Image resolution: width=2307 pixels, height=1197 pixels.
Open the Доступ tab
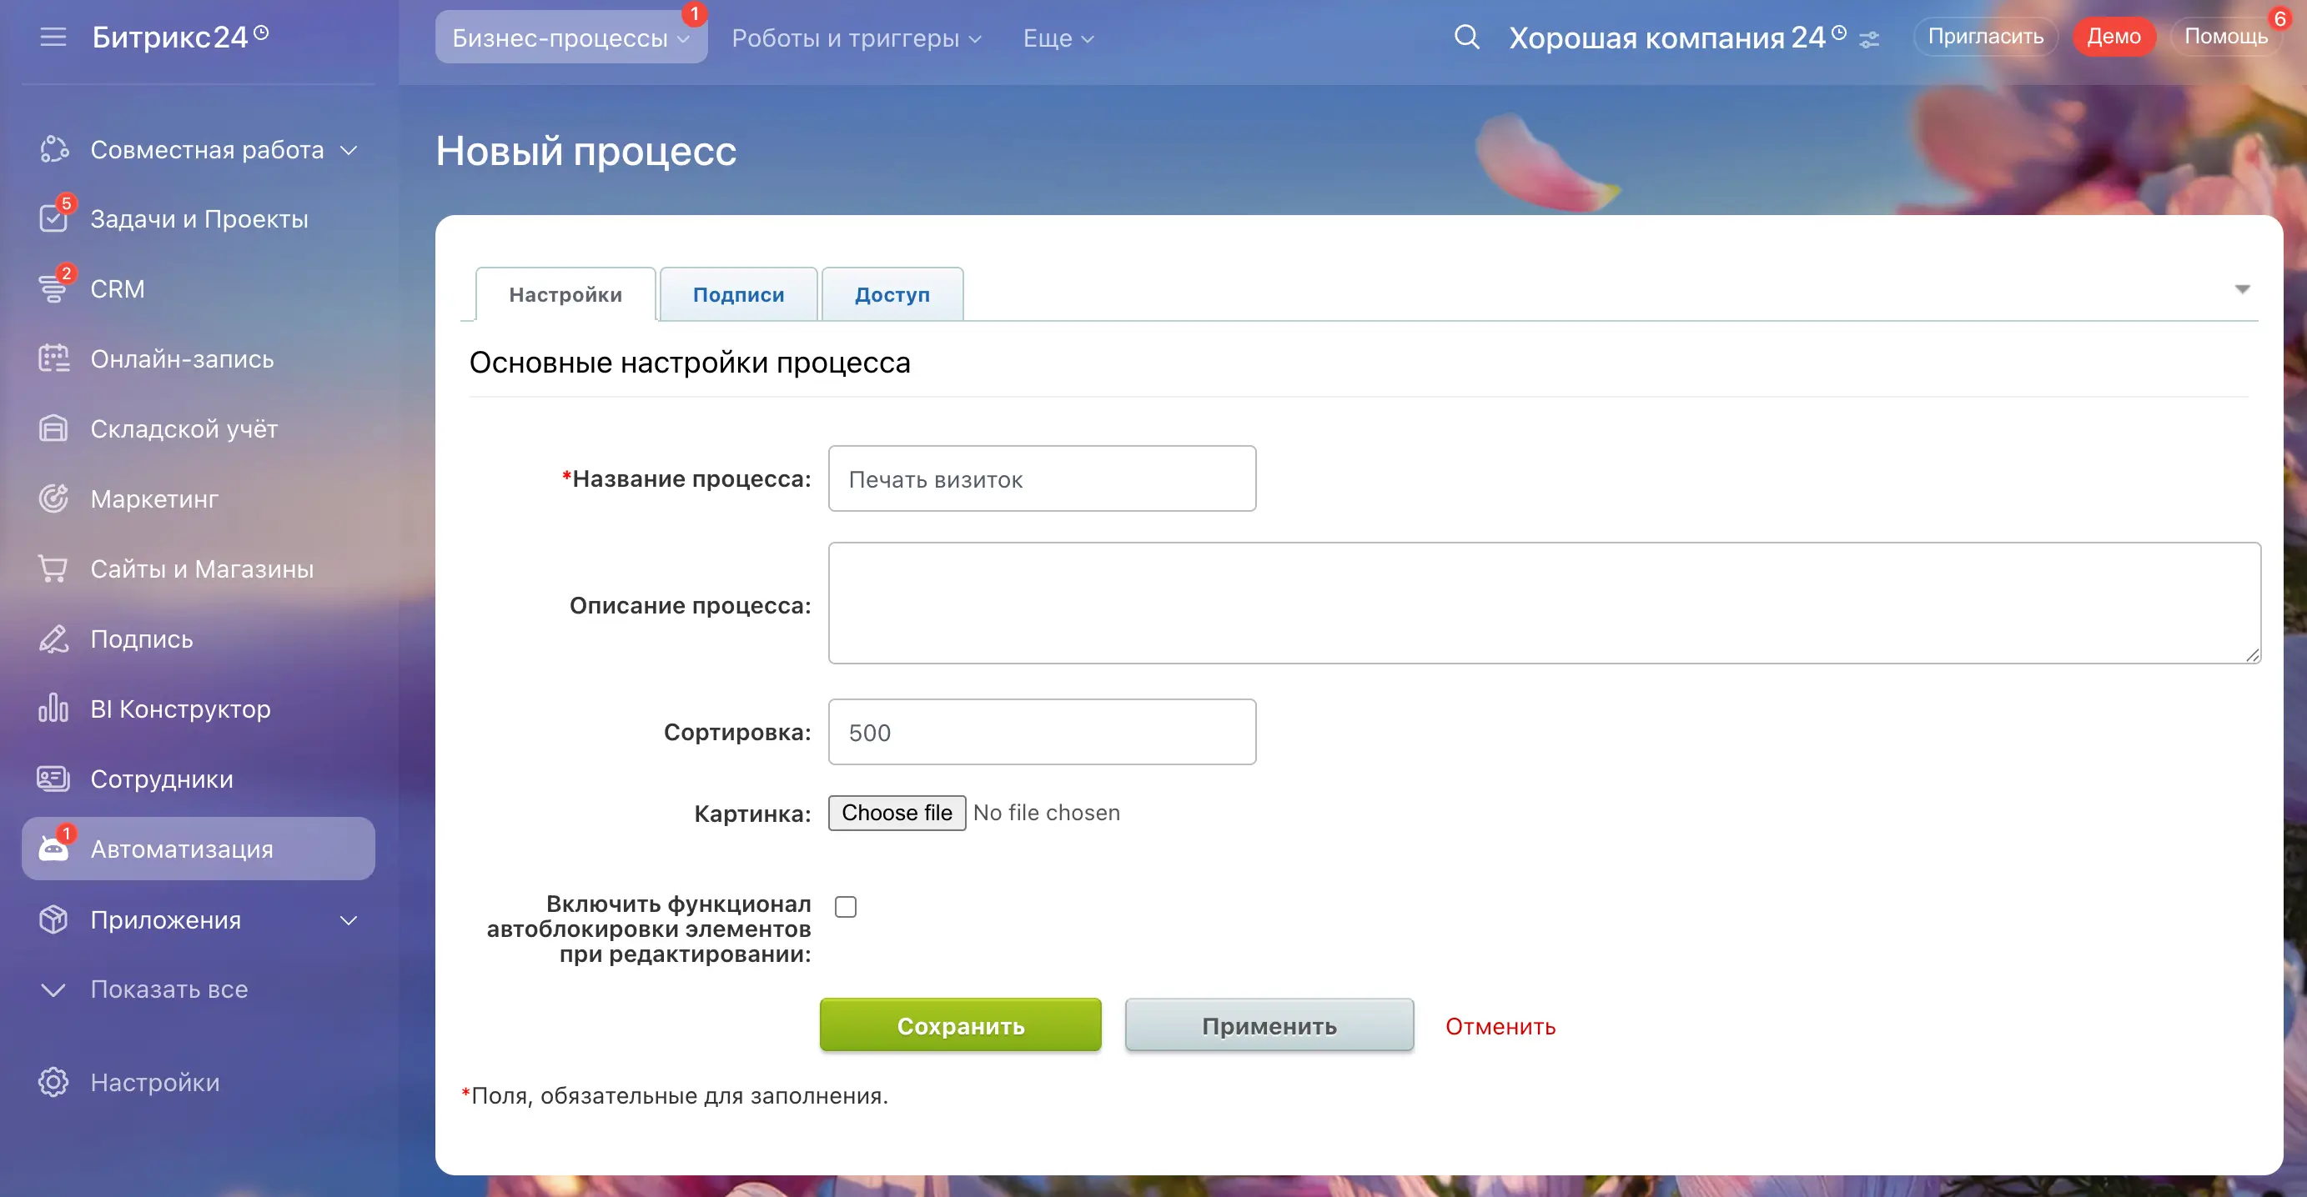(x=892, y=293)
